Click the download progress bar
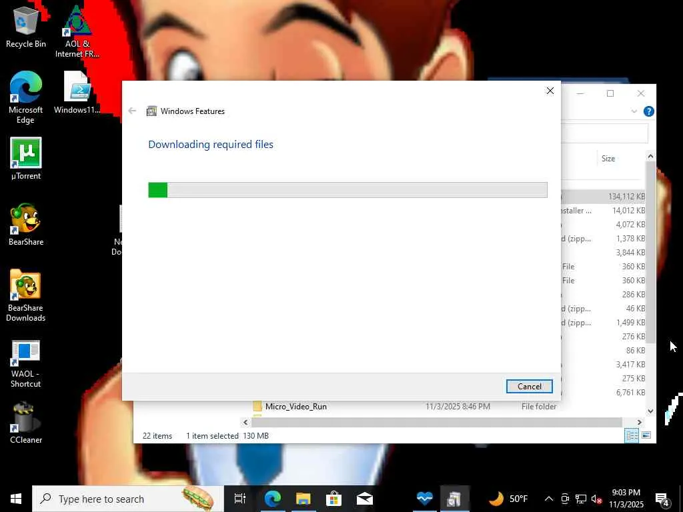Viewport: 683px width, 512px height. 348,190
